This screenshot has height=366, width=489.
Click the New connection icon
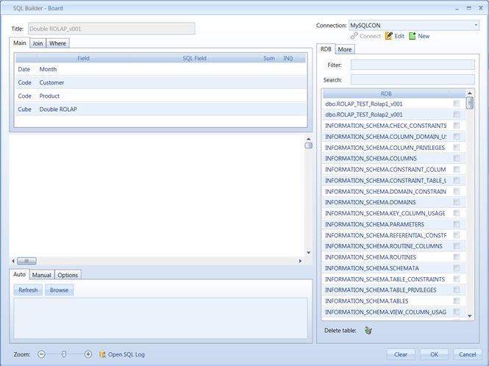413,36
